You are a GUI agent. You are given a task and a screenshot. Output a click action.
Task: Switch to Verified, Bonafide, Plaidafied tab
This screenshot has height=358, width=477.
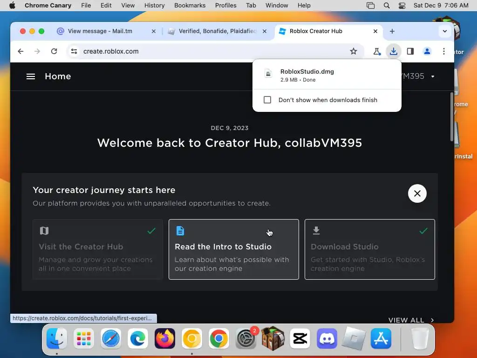click(218, 31)
